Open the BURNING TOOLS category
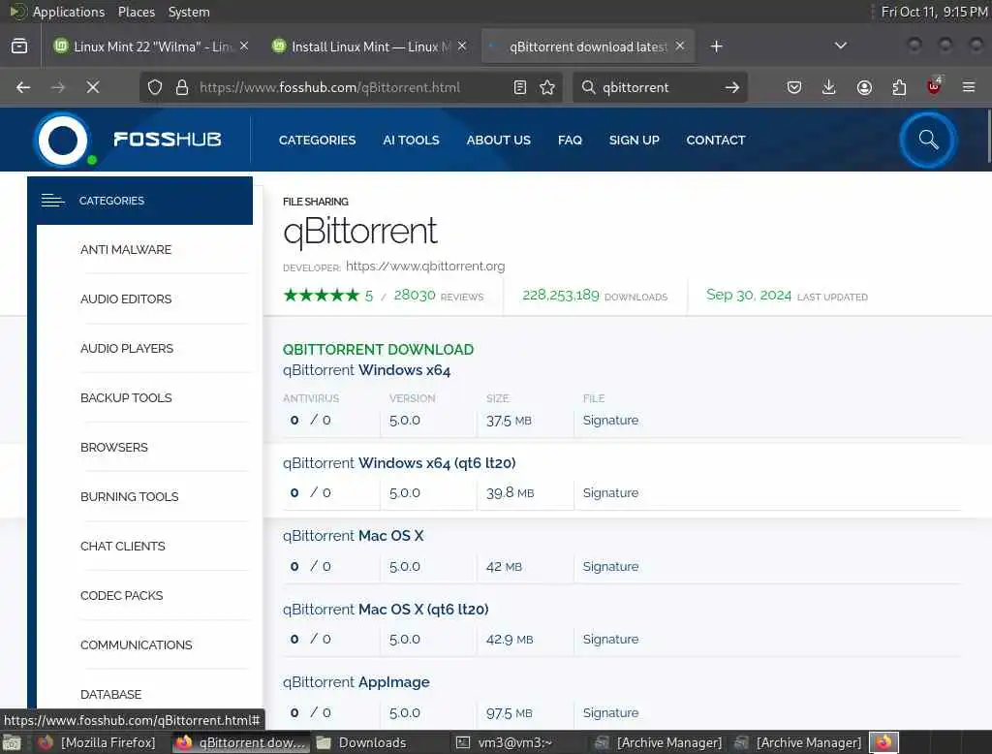The image size is (992, 754). point(129,496)
